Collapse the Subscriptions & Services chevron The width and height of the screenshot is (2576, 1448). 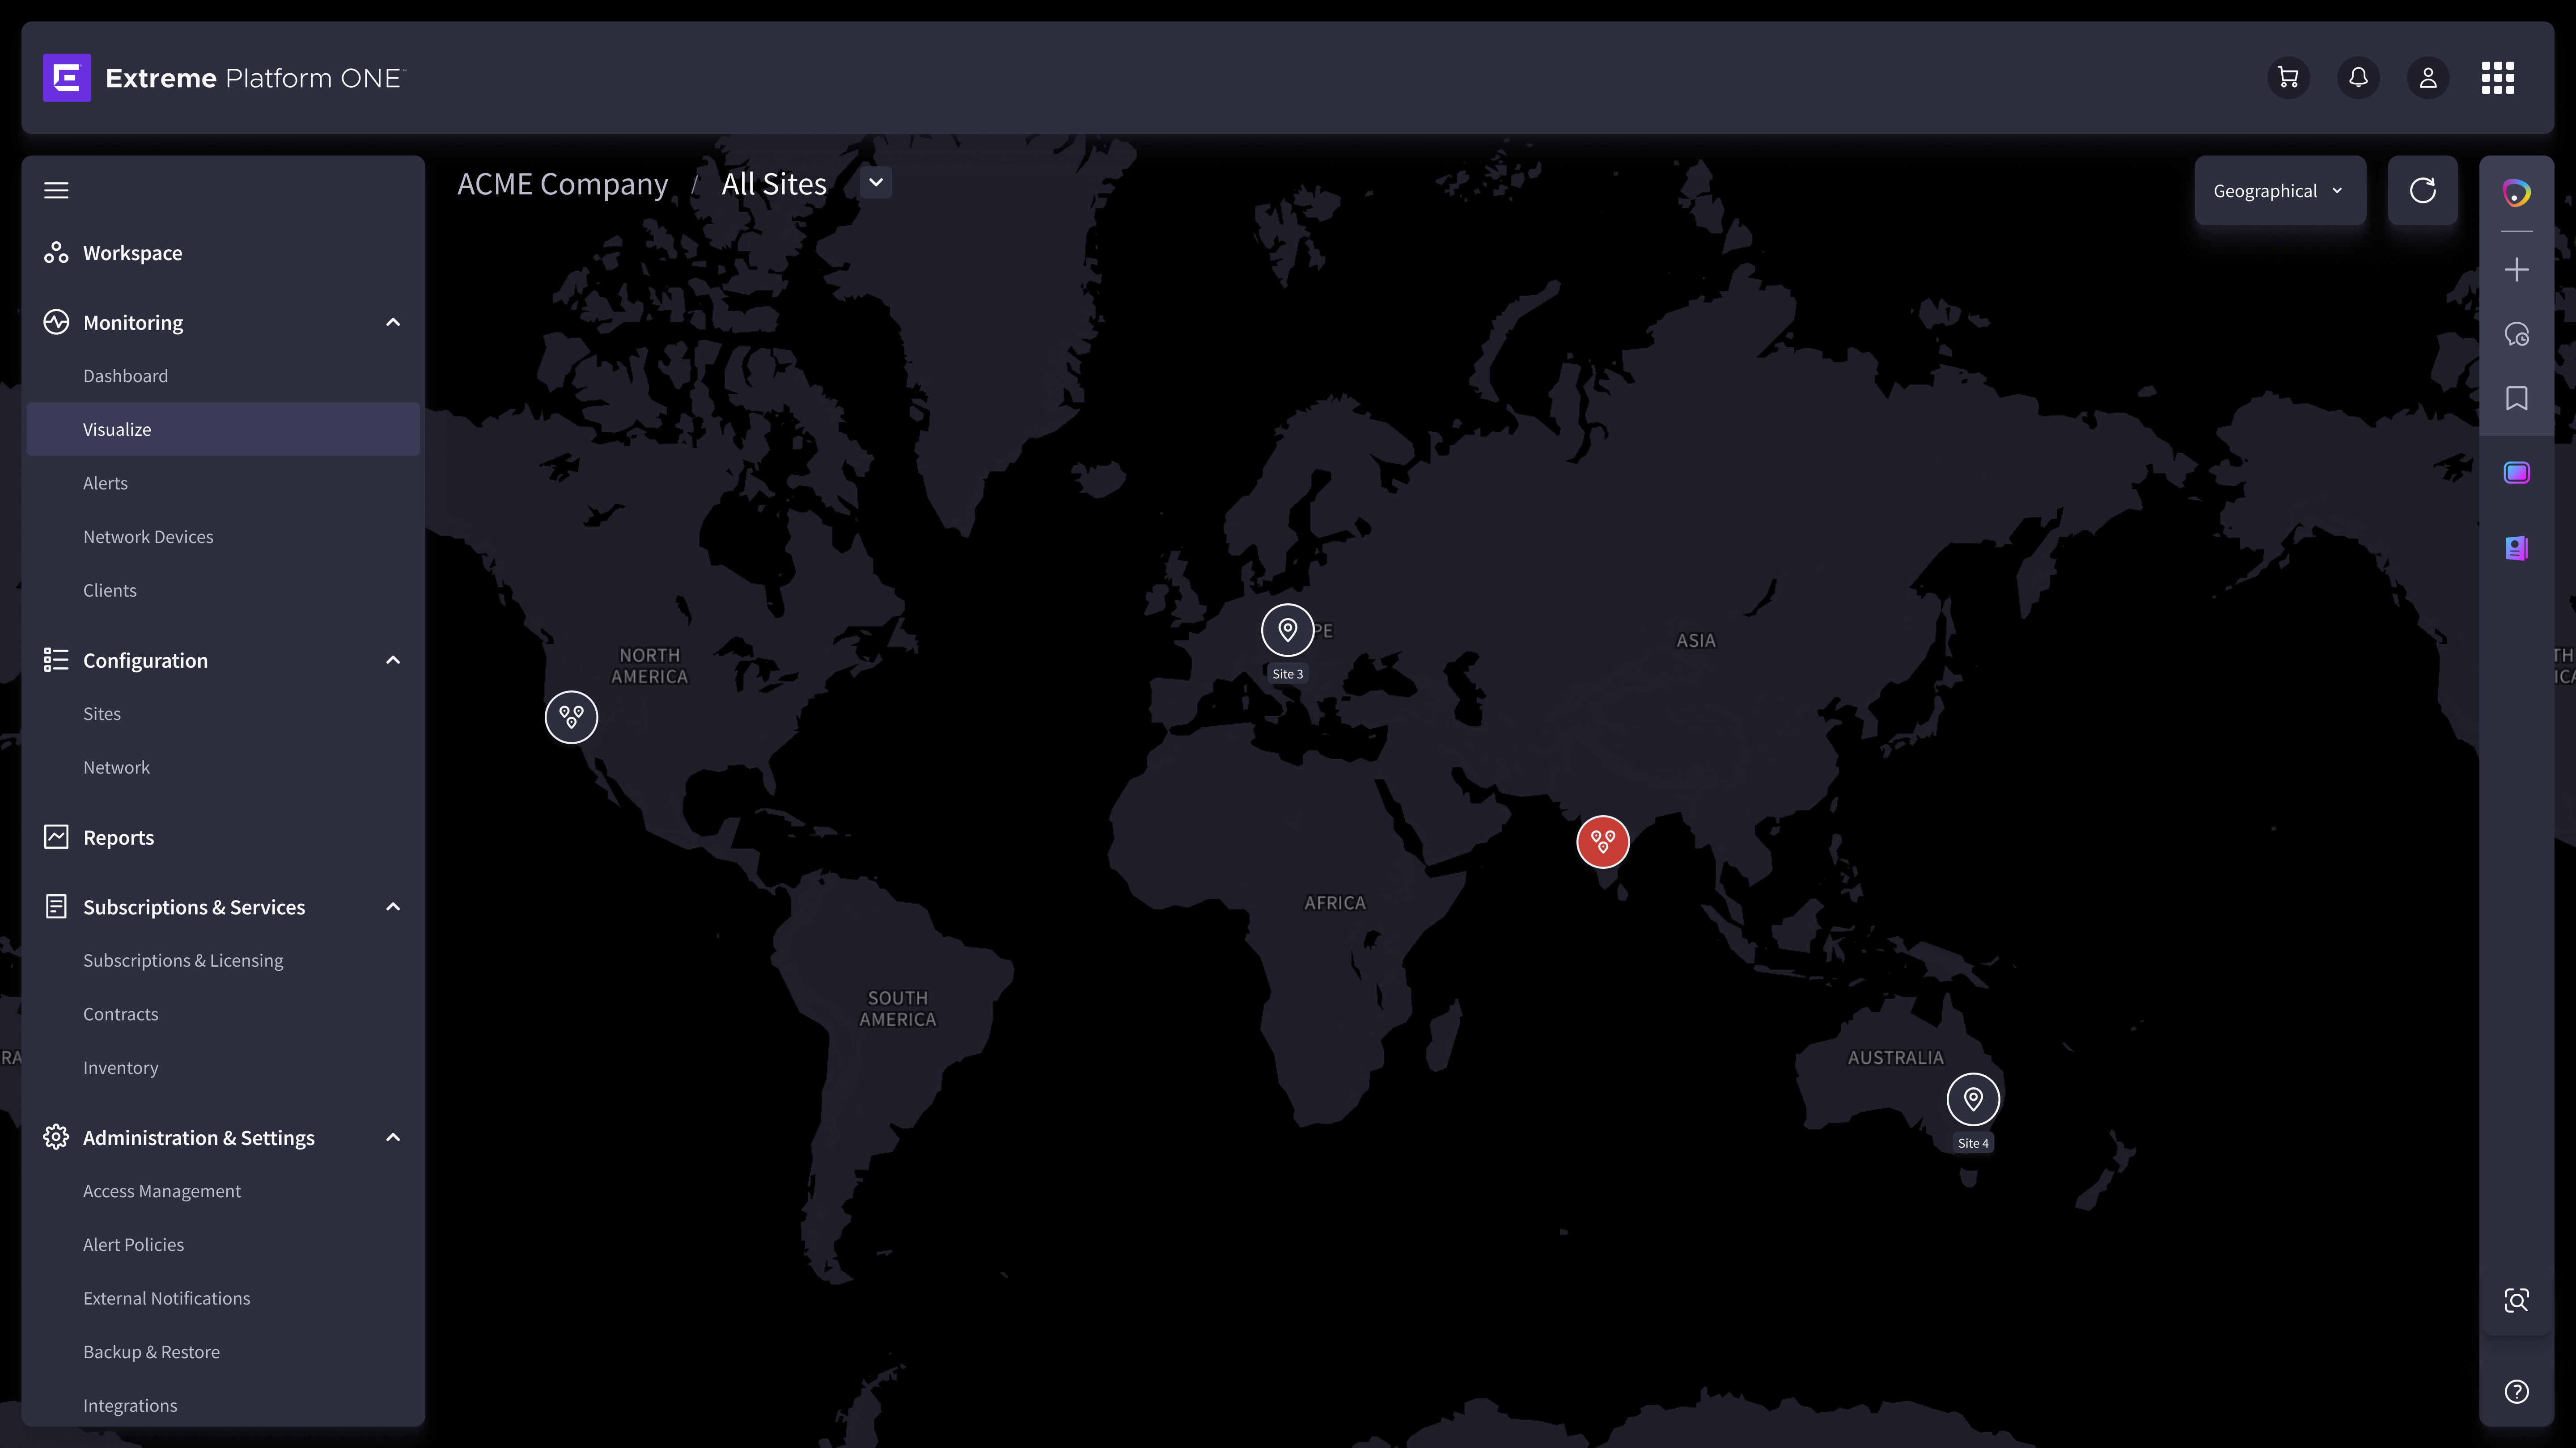[x=393, y=906]
